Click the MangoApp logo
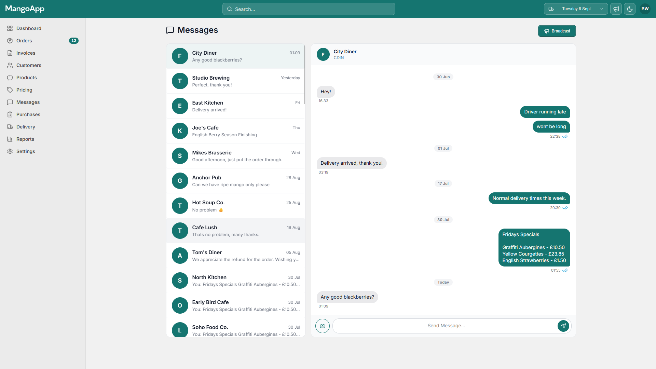The image size is (656, 369). point(25,9)
